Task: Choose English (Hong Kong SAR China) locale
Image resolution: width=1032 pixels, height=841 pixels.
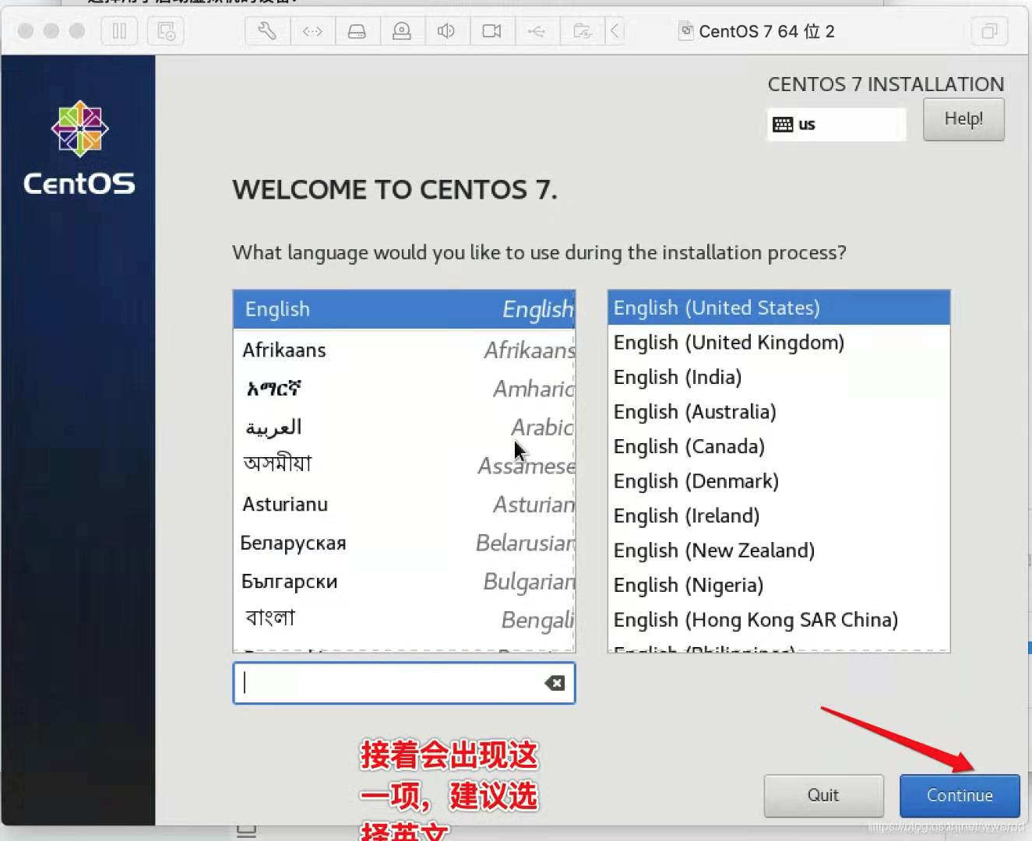Action: (779, 620)
